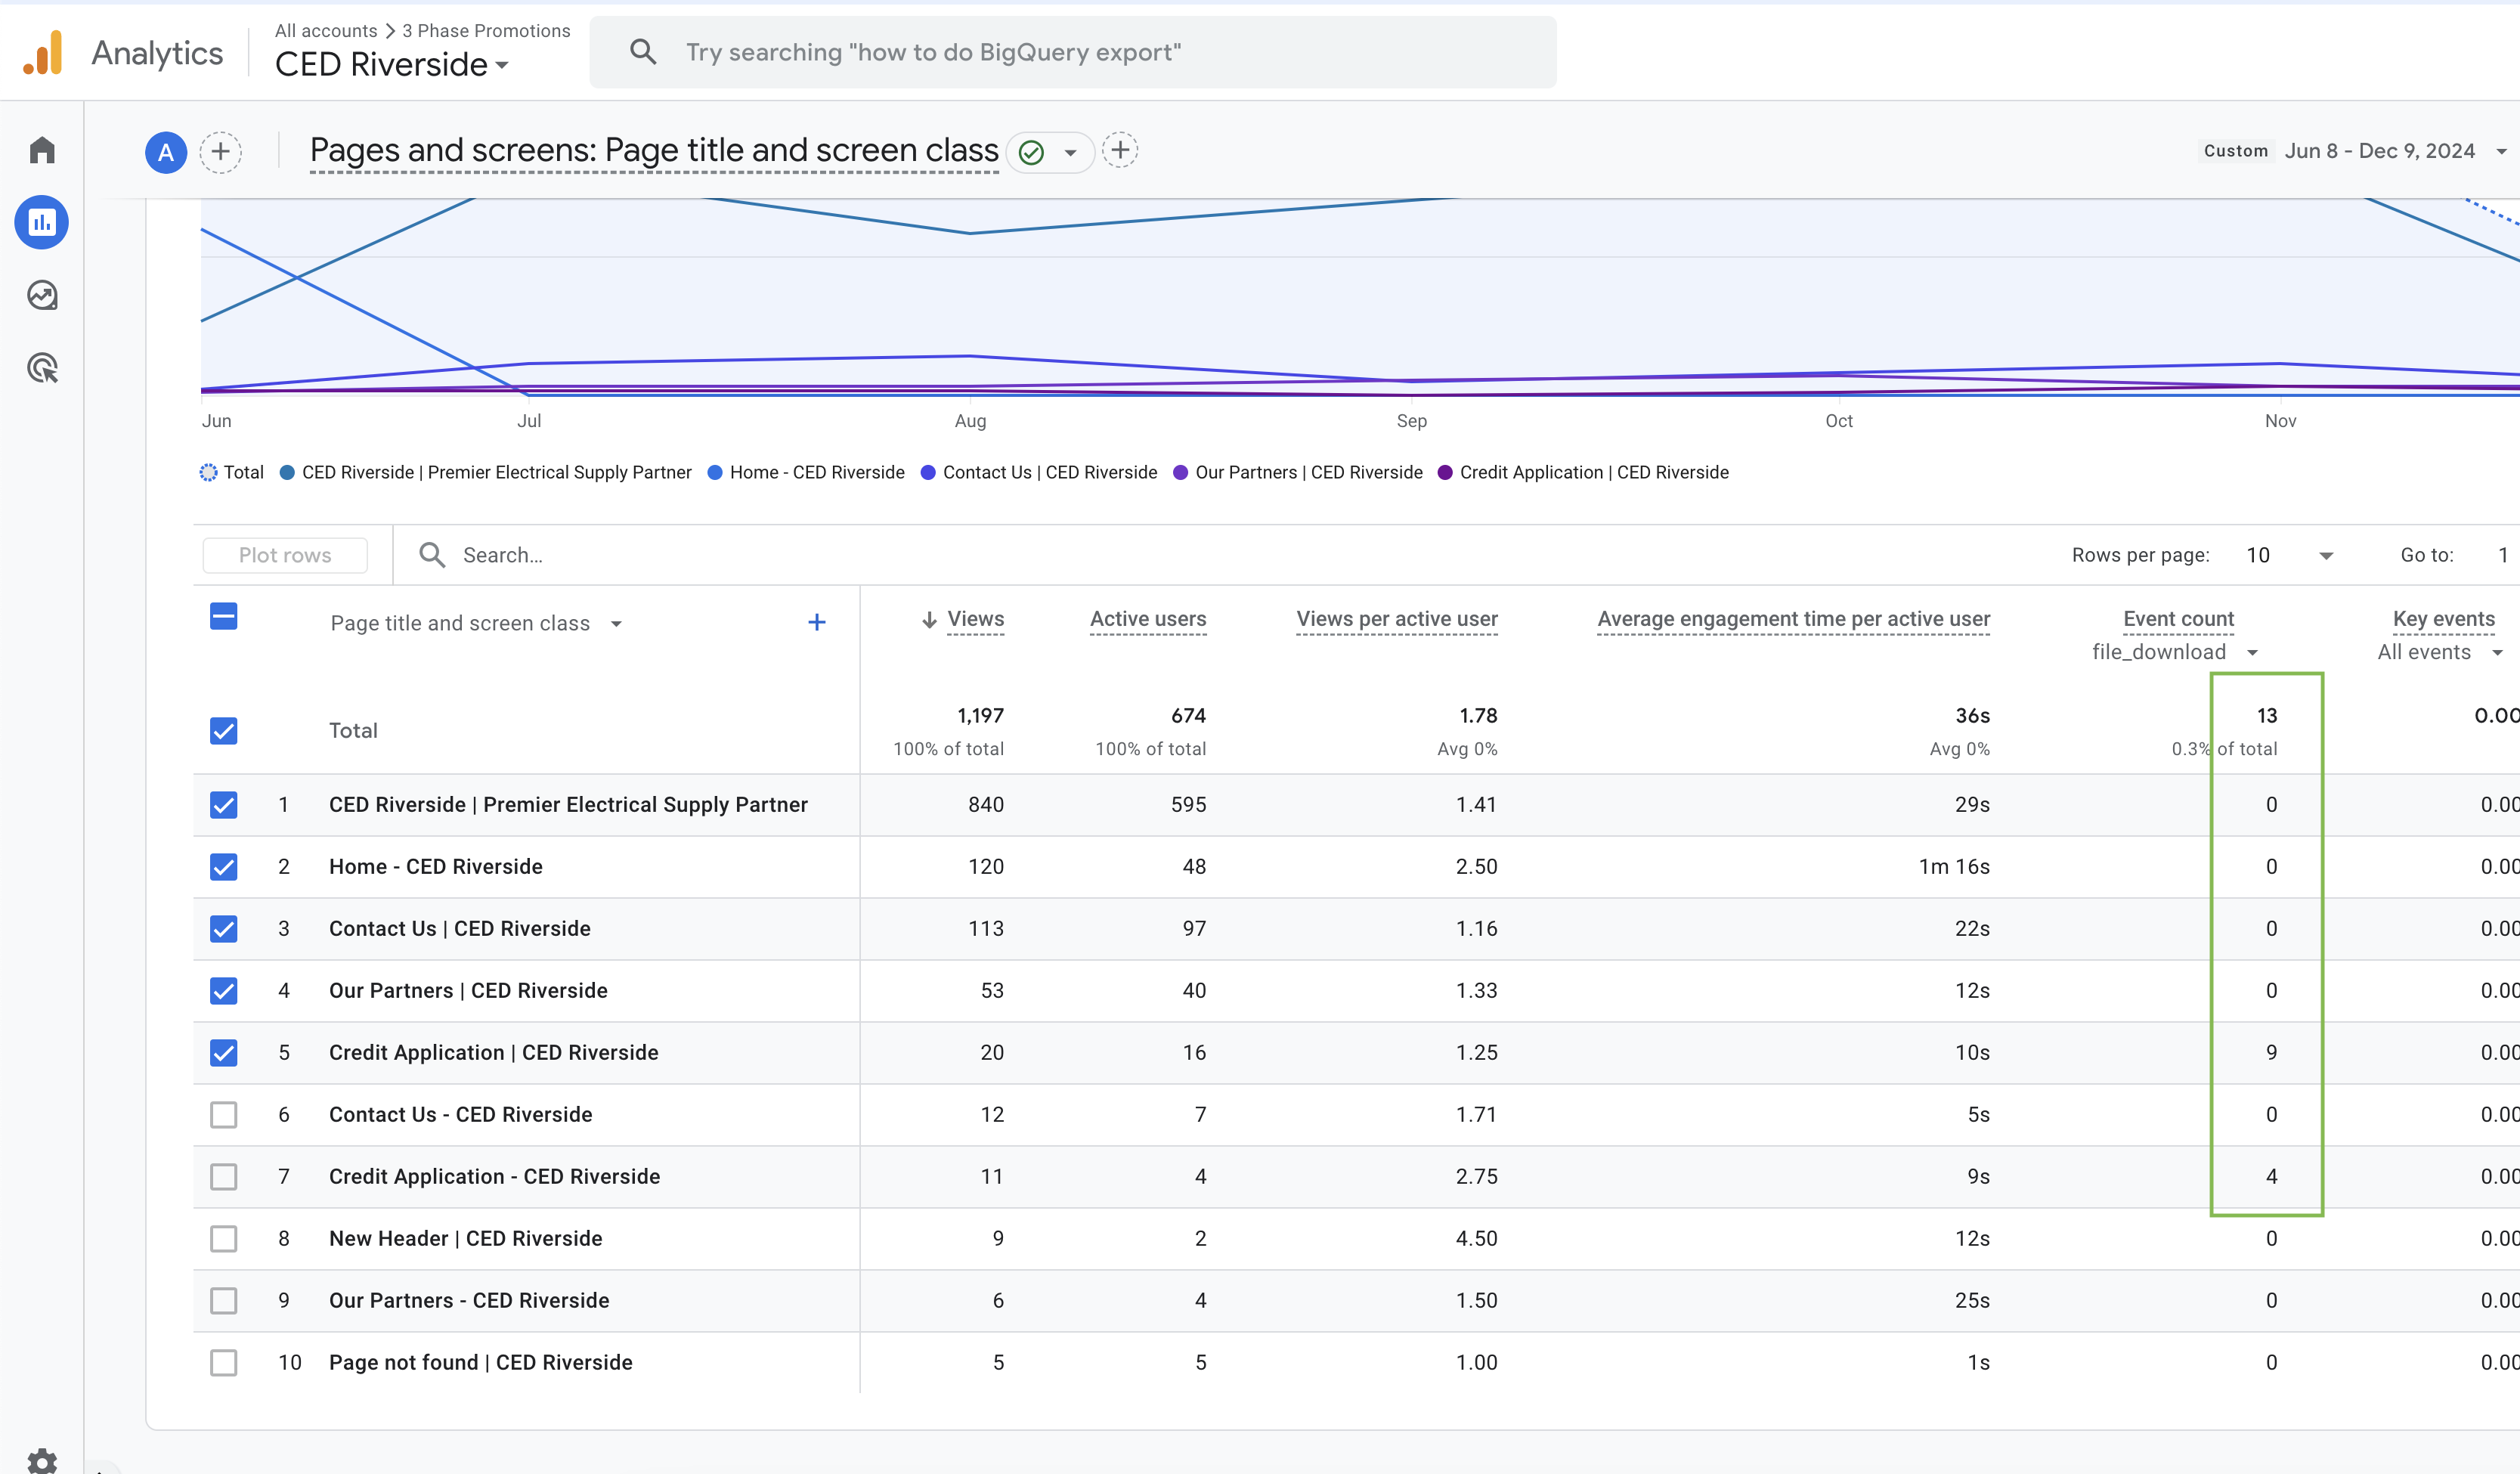This screenshot has height=1474, width=2520.
Task: Open the custom date range picker
Action: pos(2355,151)
